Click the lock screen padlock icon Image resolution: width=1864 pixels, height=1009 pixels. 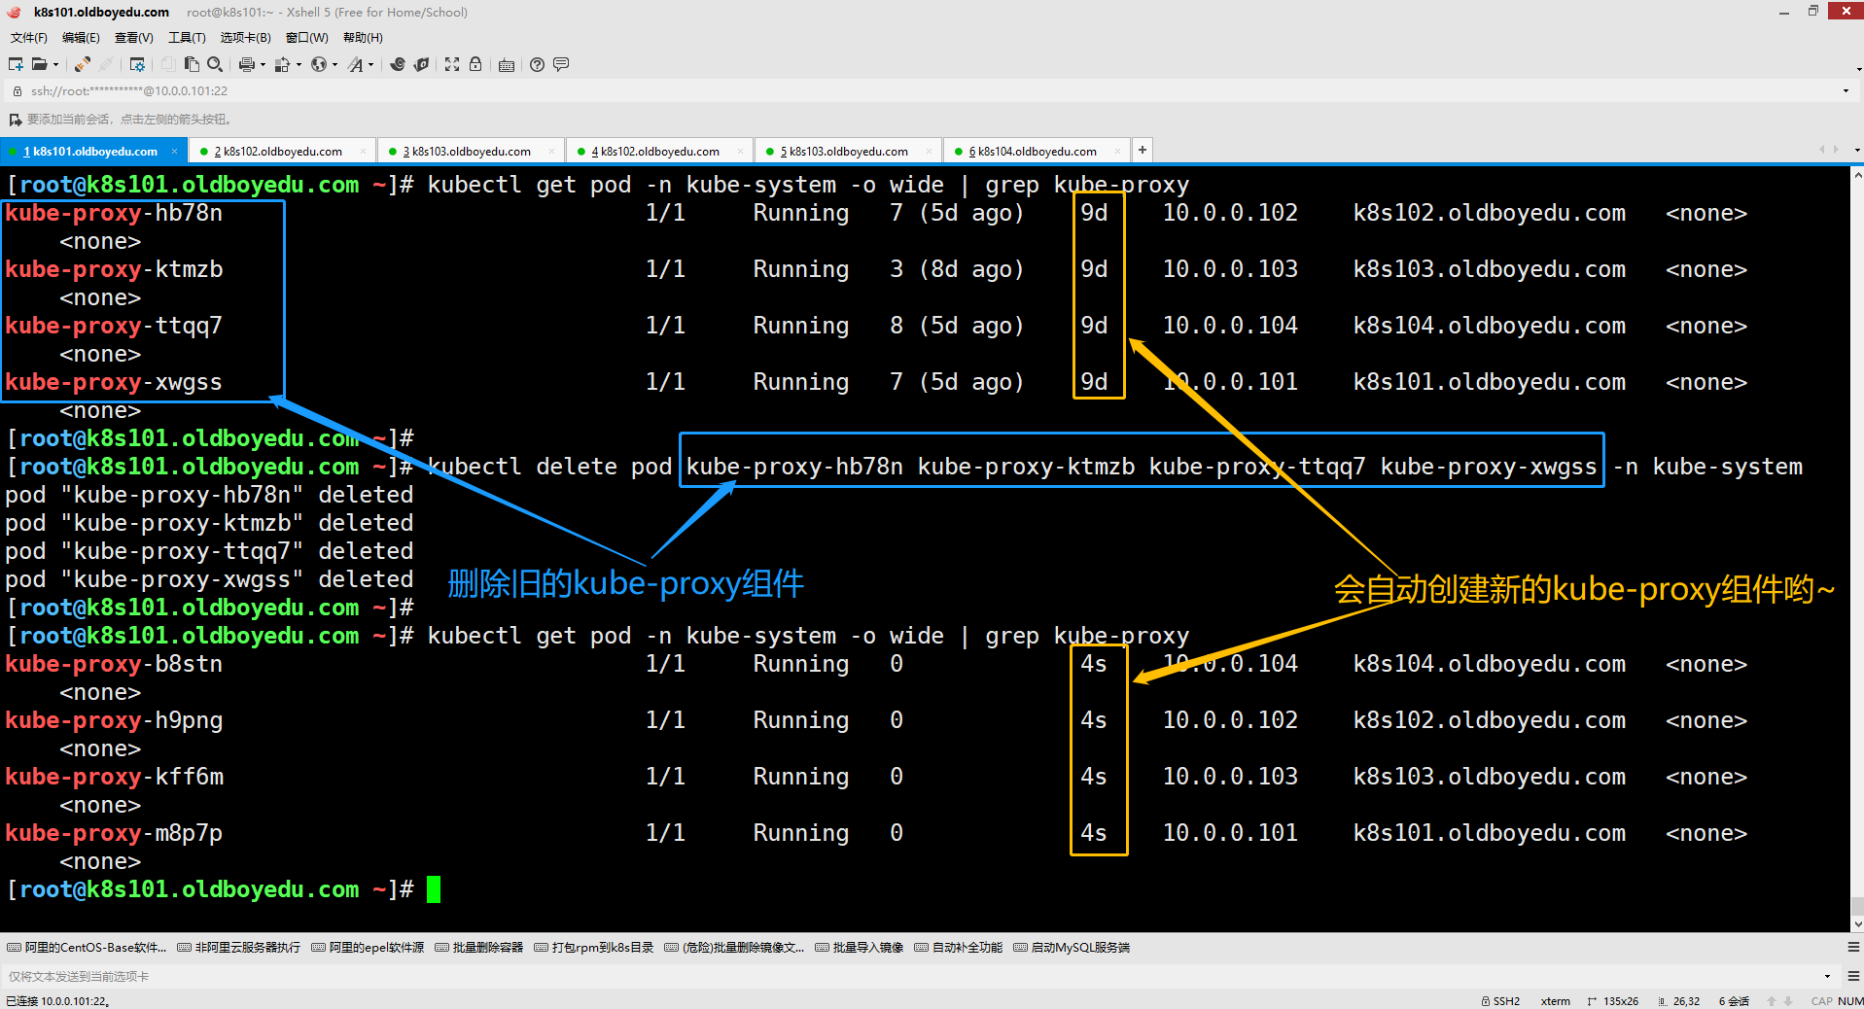coord(475,64)
